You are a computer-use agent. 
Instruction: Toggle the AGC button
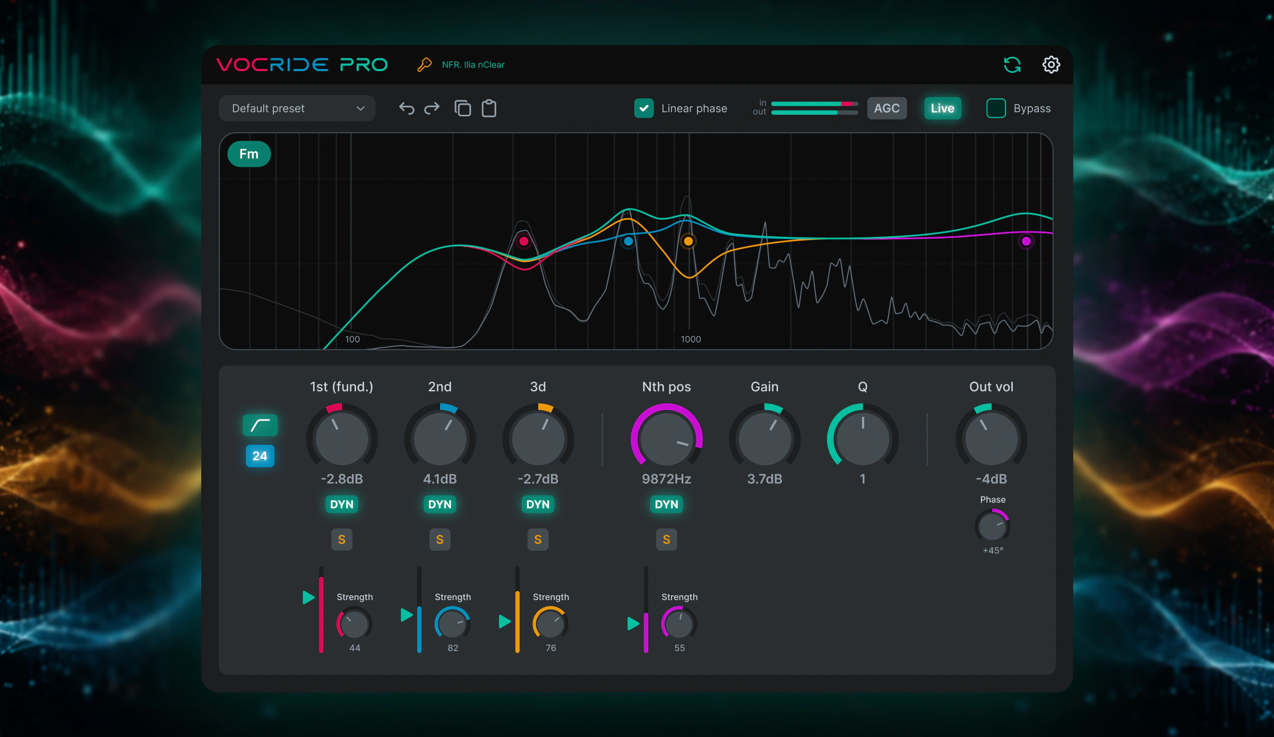point(886,108)
